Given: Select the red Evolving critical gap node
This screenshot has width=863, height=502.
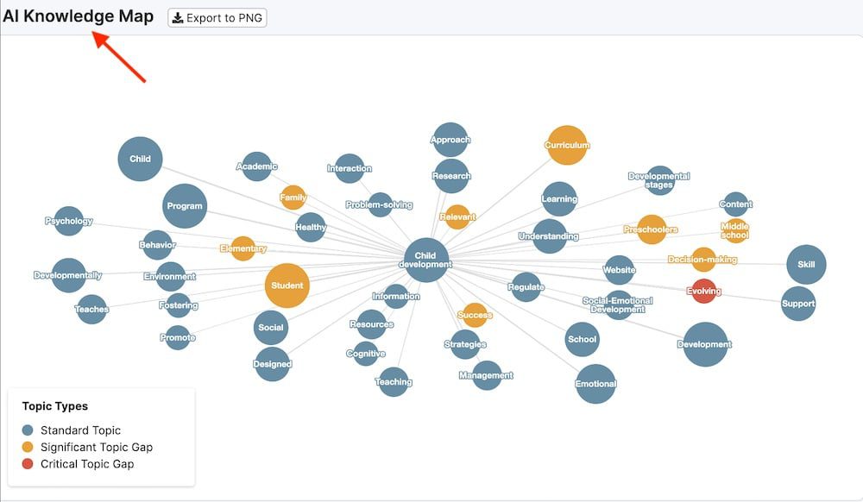Looking at the screenshot, I should tap(704, 292).
